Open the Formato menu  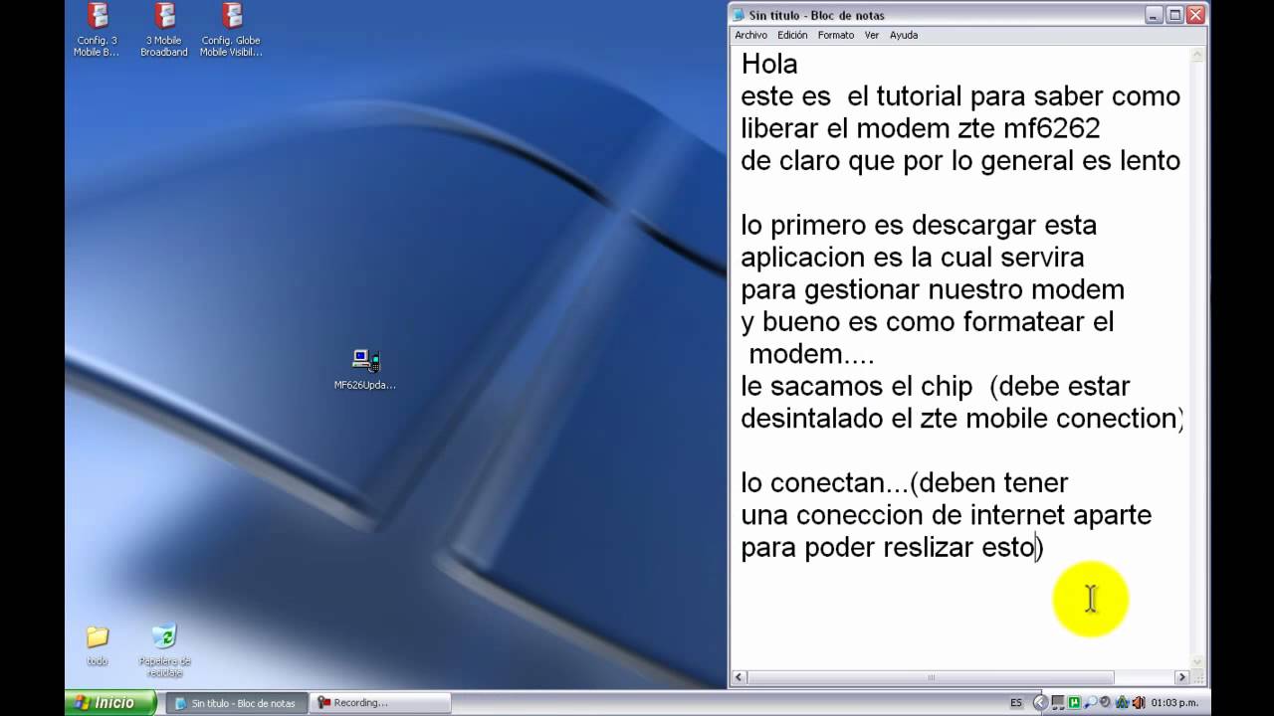pyautogui.click(x=836, y=35)
